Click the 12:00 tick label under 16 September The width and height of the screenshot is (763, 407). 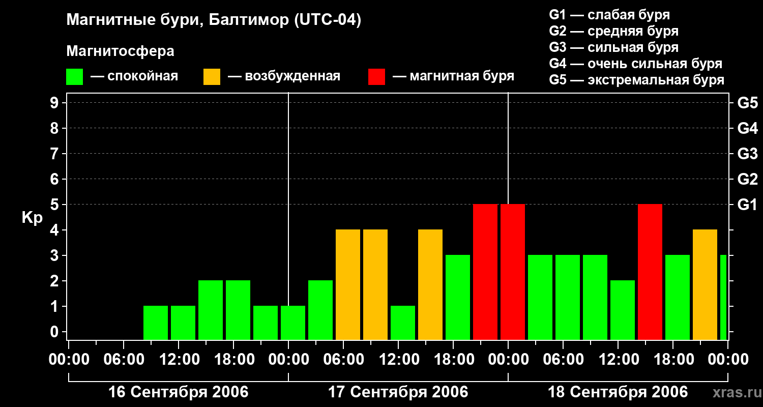coord(179,359)
